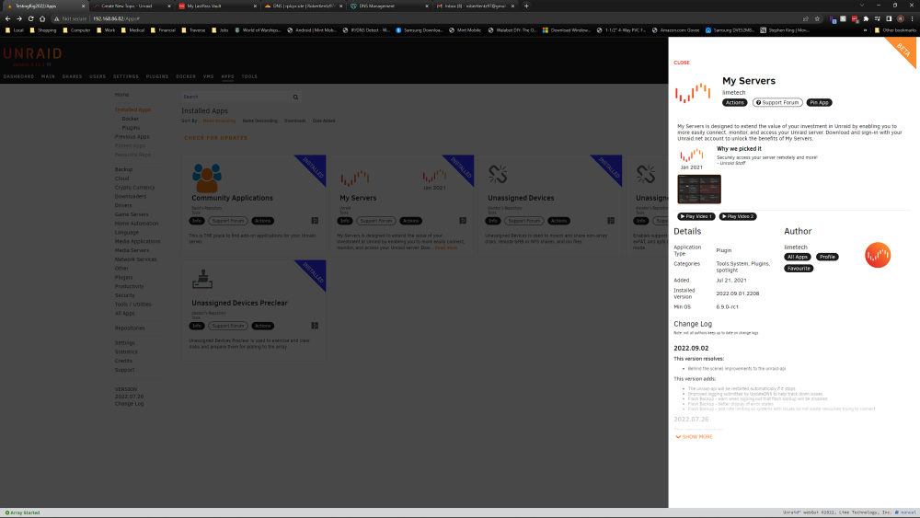
Task: Open limetech Profile button
Action: 827,257
